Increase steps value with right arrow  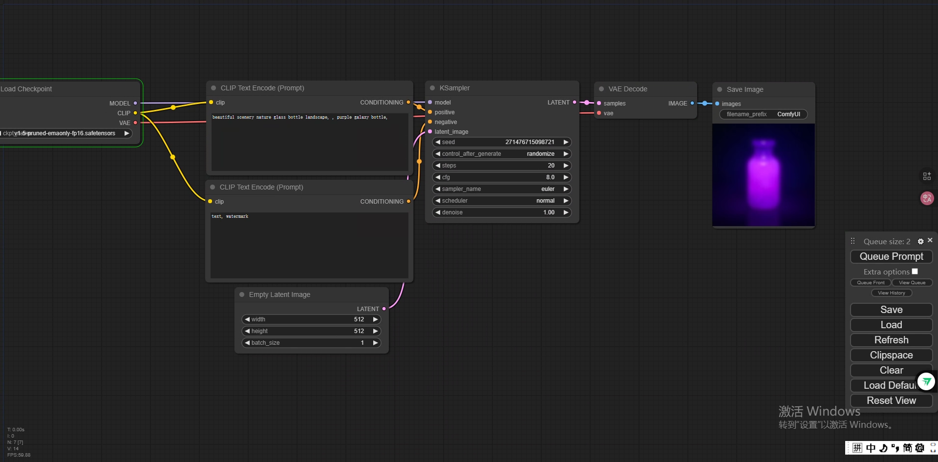566,166
